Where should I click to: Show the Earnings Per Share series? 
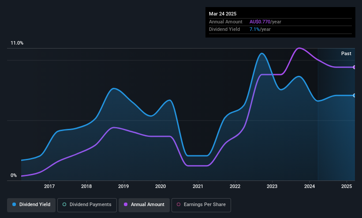click(201, 205)
